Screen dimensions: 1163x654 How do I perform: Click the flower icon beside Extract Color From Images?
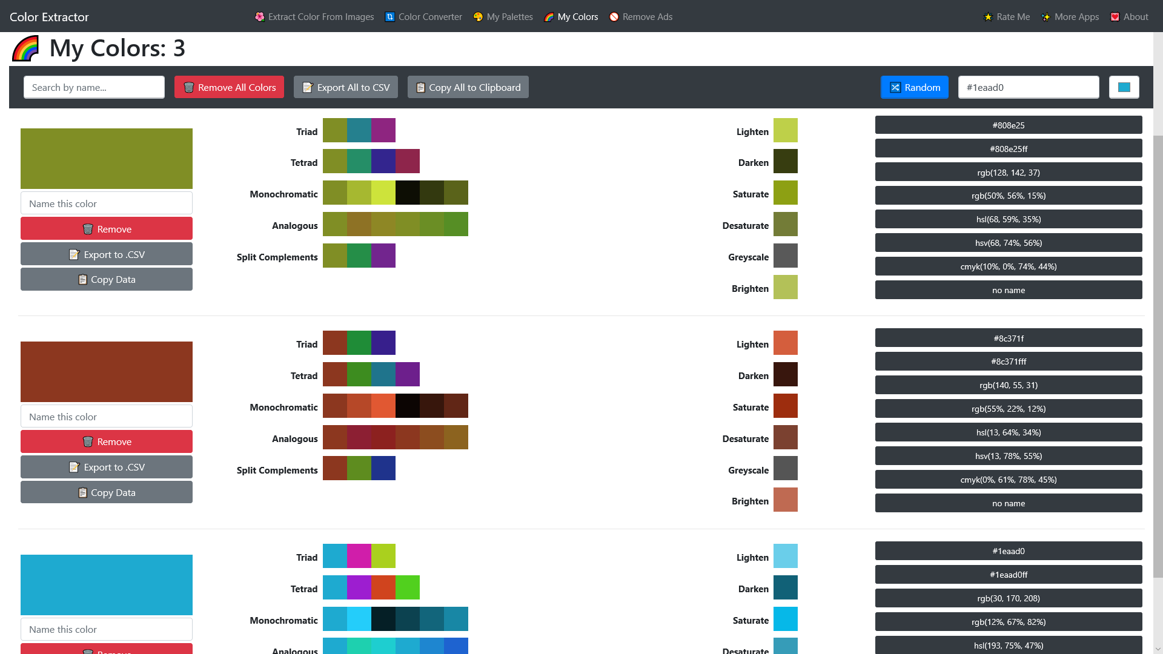coord(260,17)
